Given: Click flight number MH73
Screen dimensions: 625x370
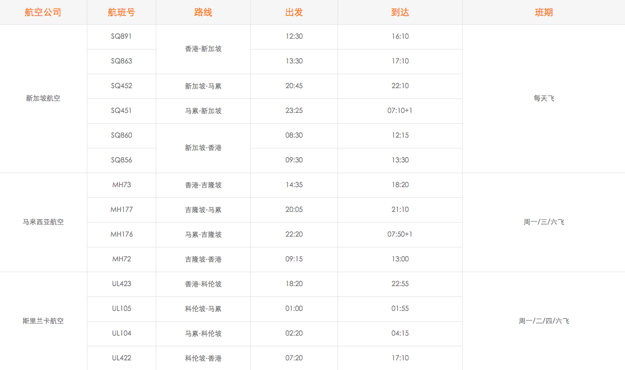Looking at the screenshot, I should [x=121, y=185].
